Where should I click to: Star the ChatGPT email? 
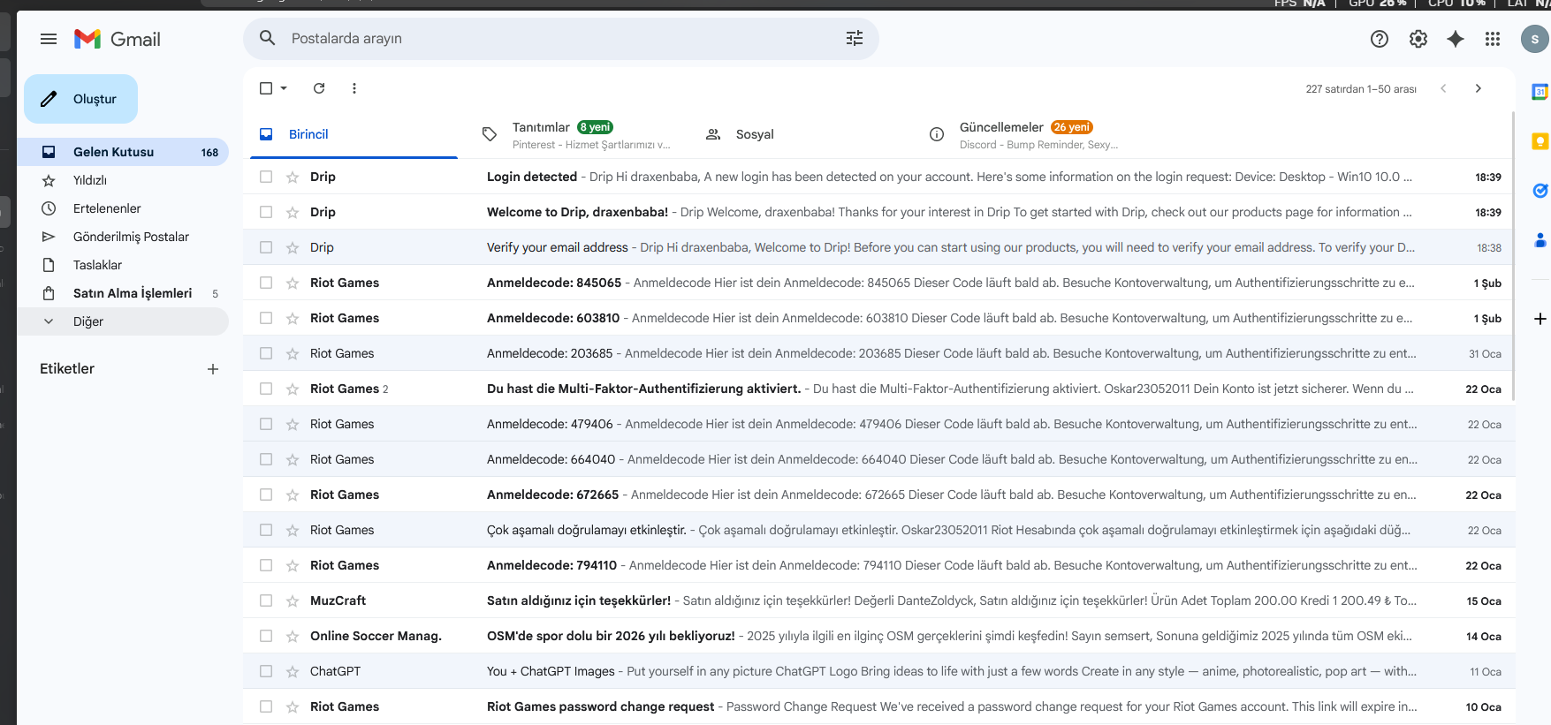(x=293, y=671)
